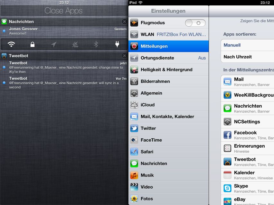The width and height of the screenshot is (274, 205).
Task: Open Tweetbot entry in Mitteilungszentrale list
Action: tap(247, 161)
